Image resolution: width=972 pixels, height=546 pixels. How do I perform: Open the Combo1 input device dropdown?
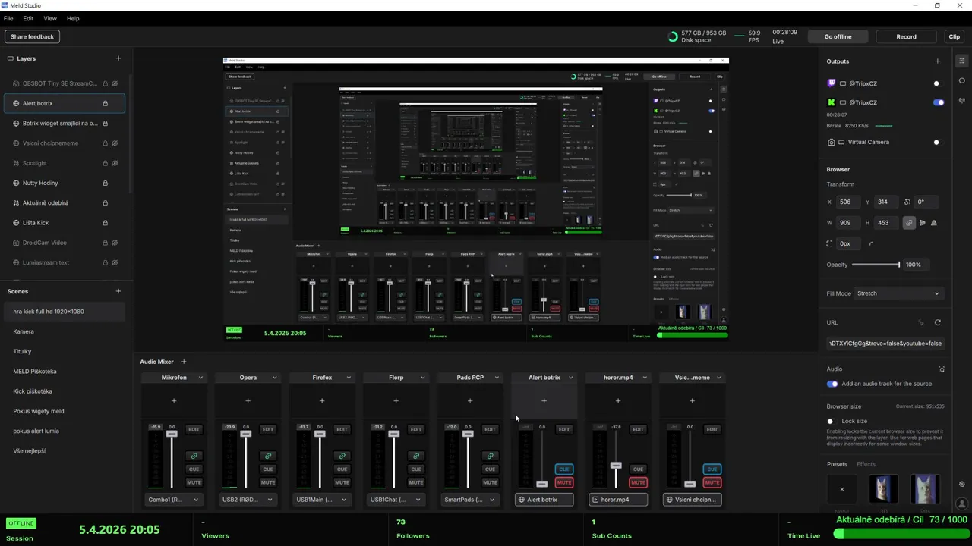[x=174, y=500]
